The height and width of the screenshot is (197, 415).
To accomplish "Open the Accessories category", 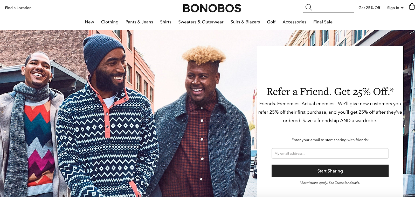I will coord(294,22).
